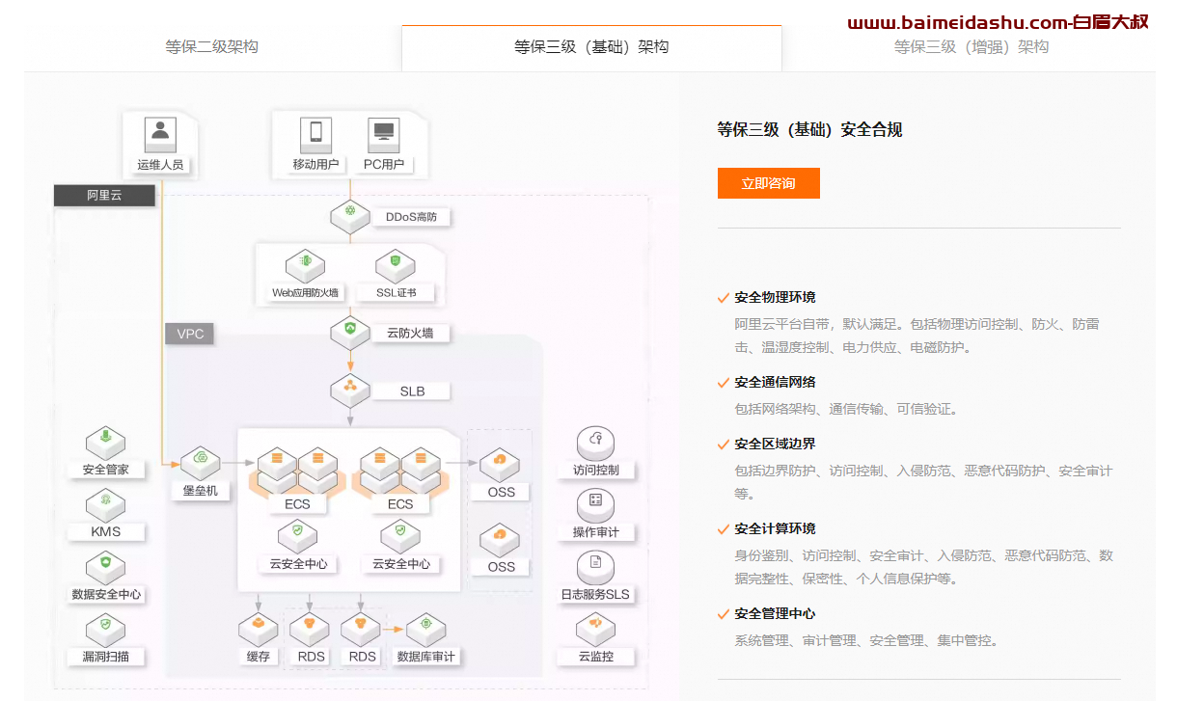Image resolution: width=1177 pixels, height=701 pixels.
Task: Click the 安全管家 text label
Action: point(106,470)
